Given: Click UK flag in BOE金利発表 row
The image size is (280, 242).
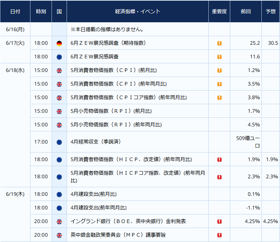Looking at the screenshot, I should tap(59, 222).
